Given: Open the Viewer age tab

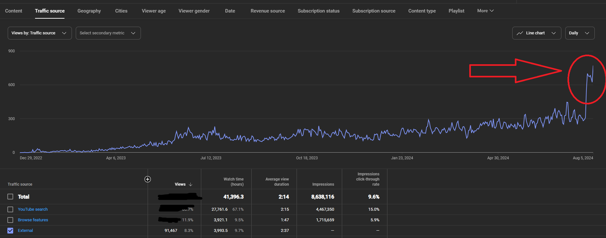Looking at the screenshot, I should coord(154,11).
